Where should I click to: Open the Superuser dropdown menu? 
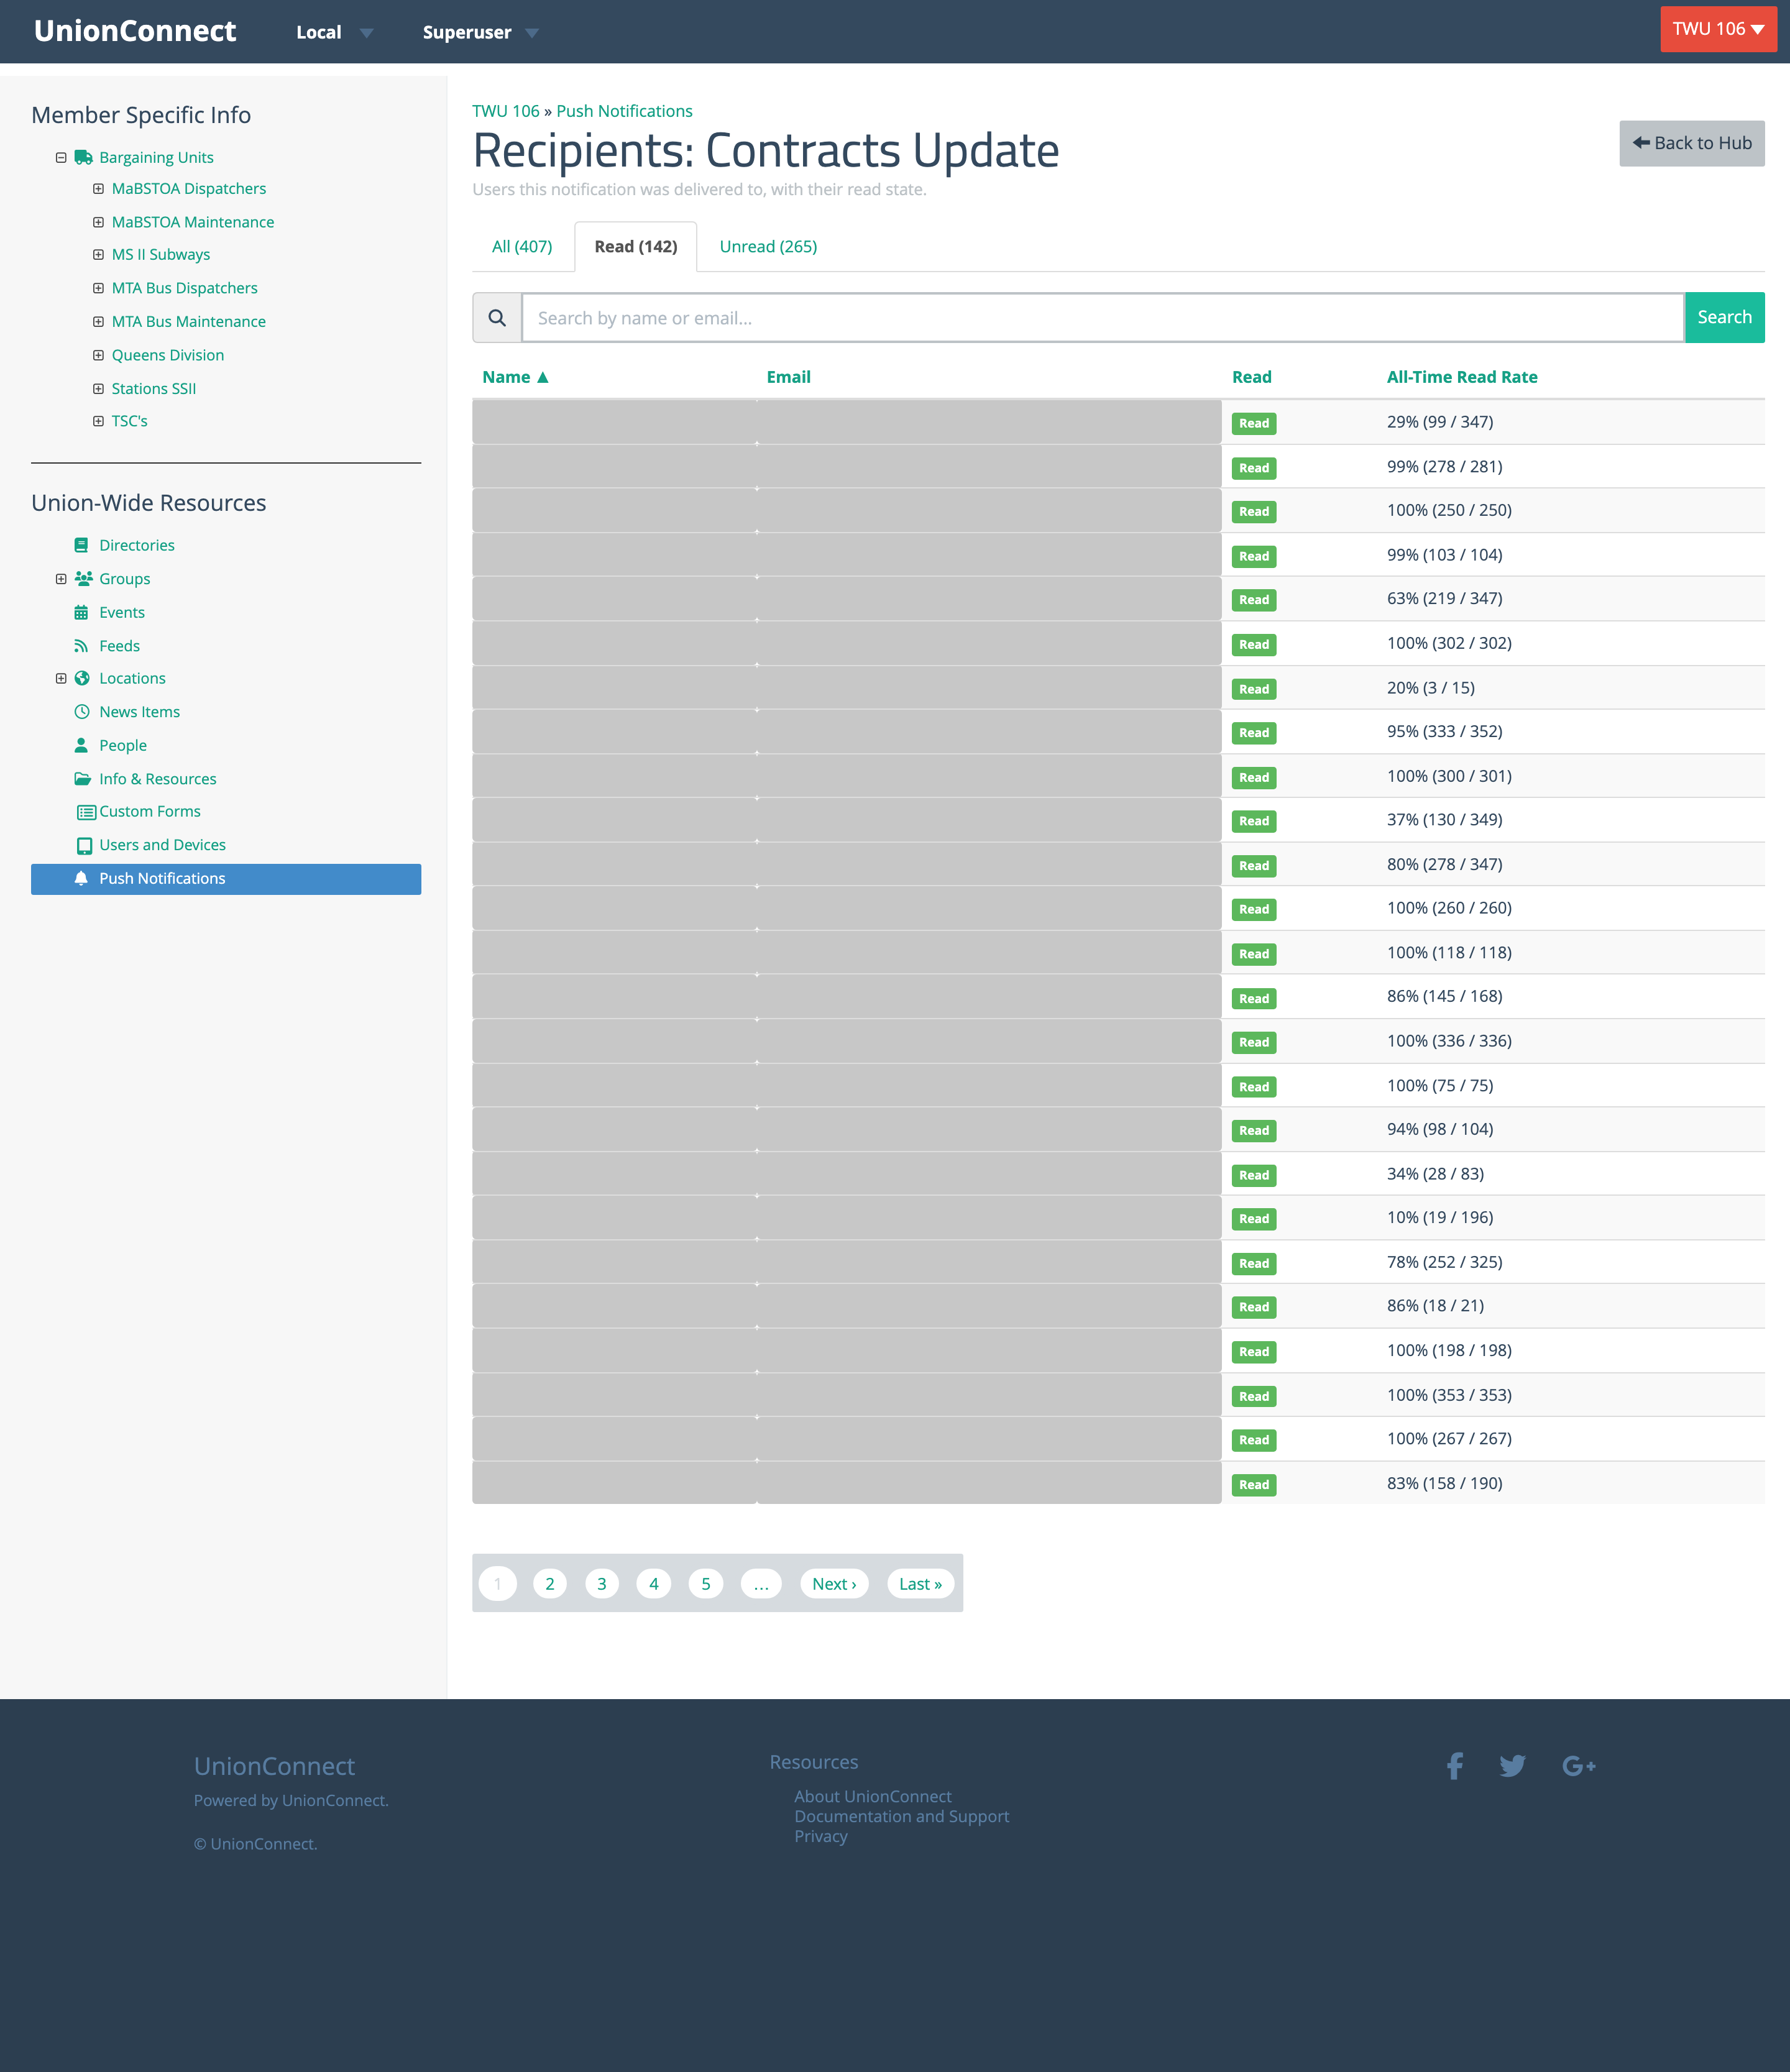coord(480,32)
